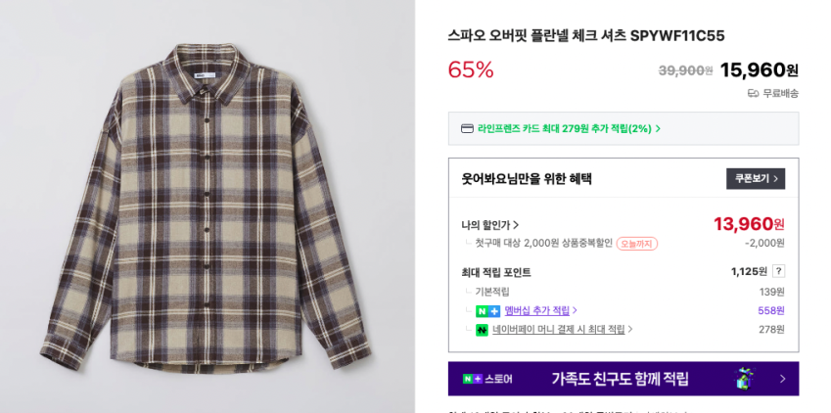This screenshot has height=413, width=831.
Task: Click the 오늘까지 badge
Action: pyautogui.click(x=636, y=243)
